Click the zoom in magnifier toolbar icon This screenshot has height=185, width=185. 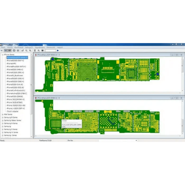pyautogui.click(x=30, y=50)
